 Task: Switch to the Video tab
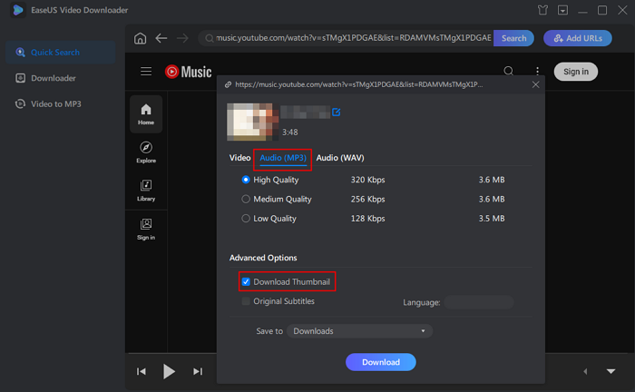(x=239, y=158)
